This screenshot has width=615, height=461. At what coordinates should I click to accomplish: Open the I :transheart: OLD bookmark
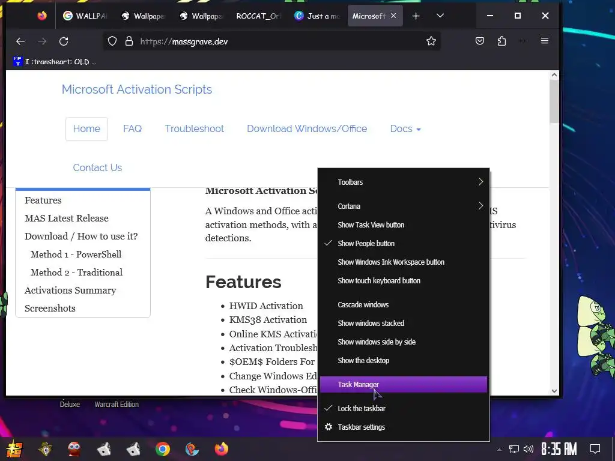click(55, 62)
